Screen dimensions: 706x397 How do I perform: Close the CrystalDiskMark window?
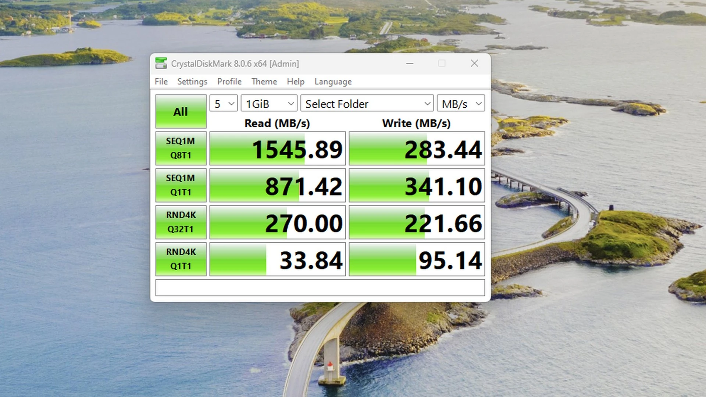click(x=474, y=63)
